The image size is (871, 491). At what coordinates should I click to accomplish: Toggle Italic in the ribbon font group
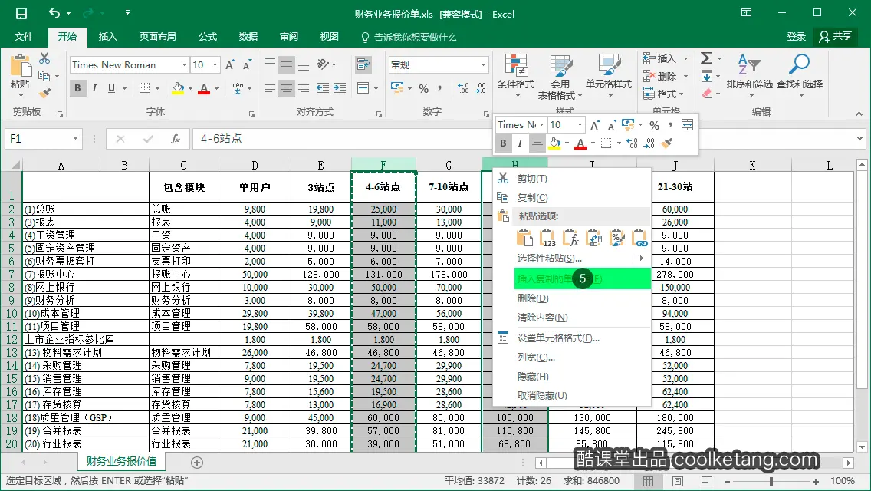coord(94,88)
